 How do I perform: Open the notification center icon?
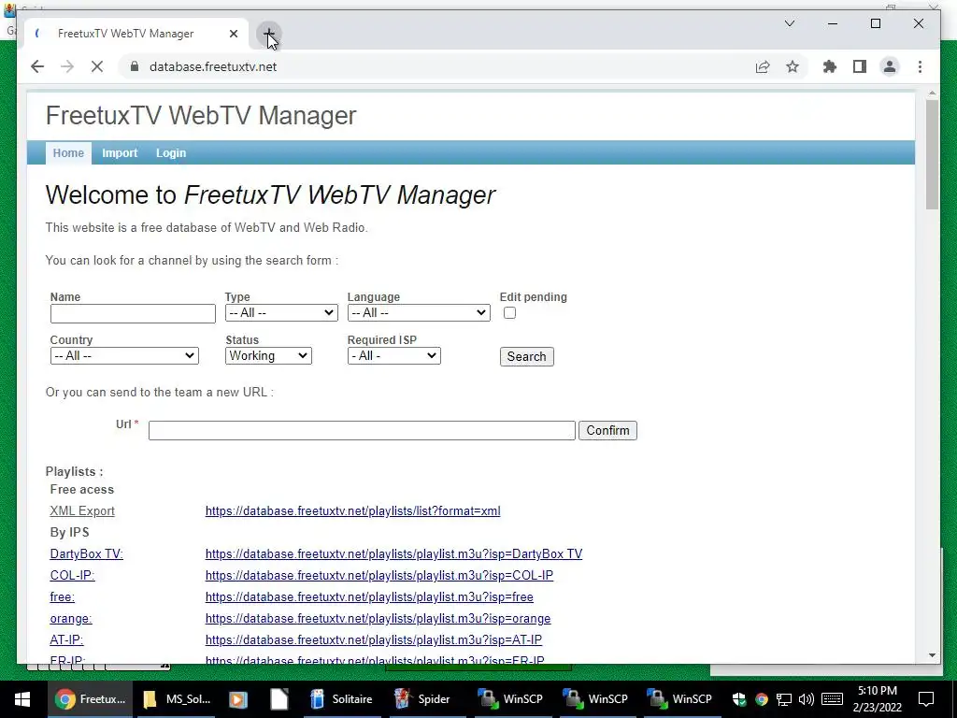point(926,699)
